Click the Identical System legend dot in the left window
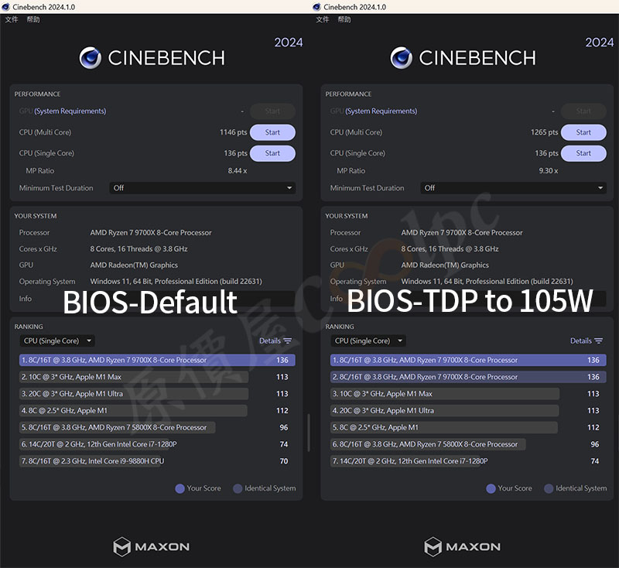619x568 pixels. (238, 488)
